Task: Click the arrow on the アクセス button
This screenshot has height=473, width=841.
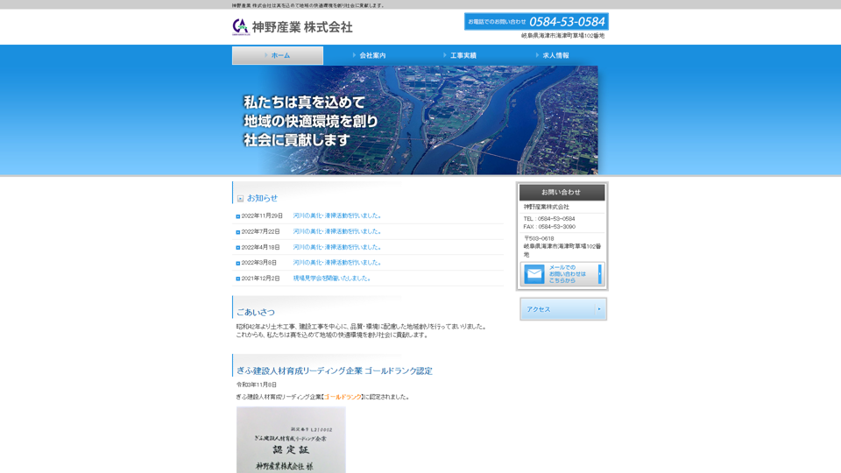Action: tap(599, 309)
